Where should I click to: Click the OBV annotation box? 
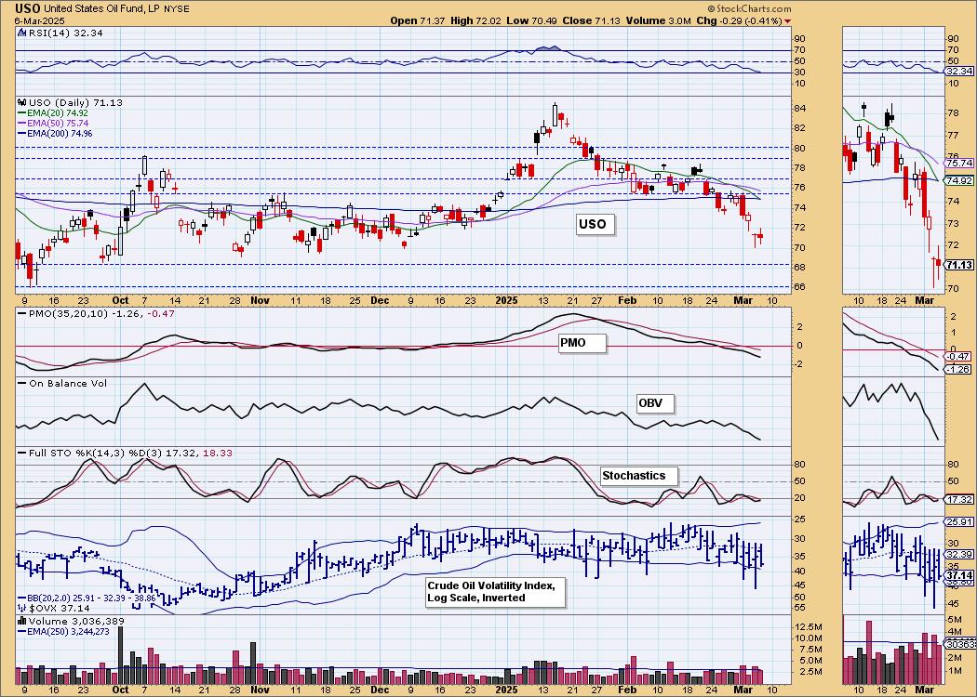(x=655, y=402)
